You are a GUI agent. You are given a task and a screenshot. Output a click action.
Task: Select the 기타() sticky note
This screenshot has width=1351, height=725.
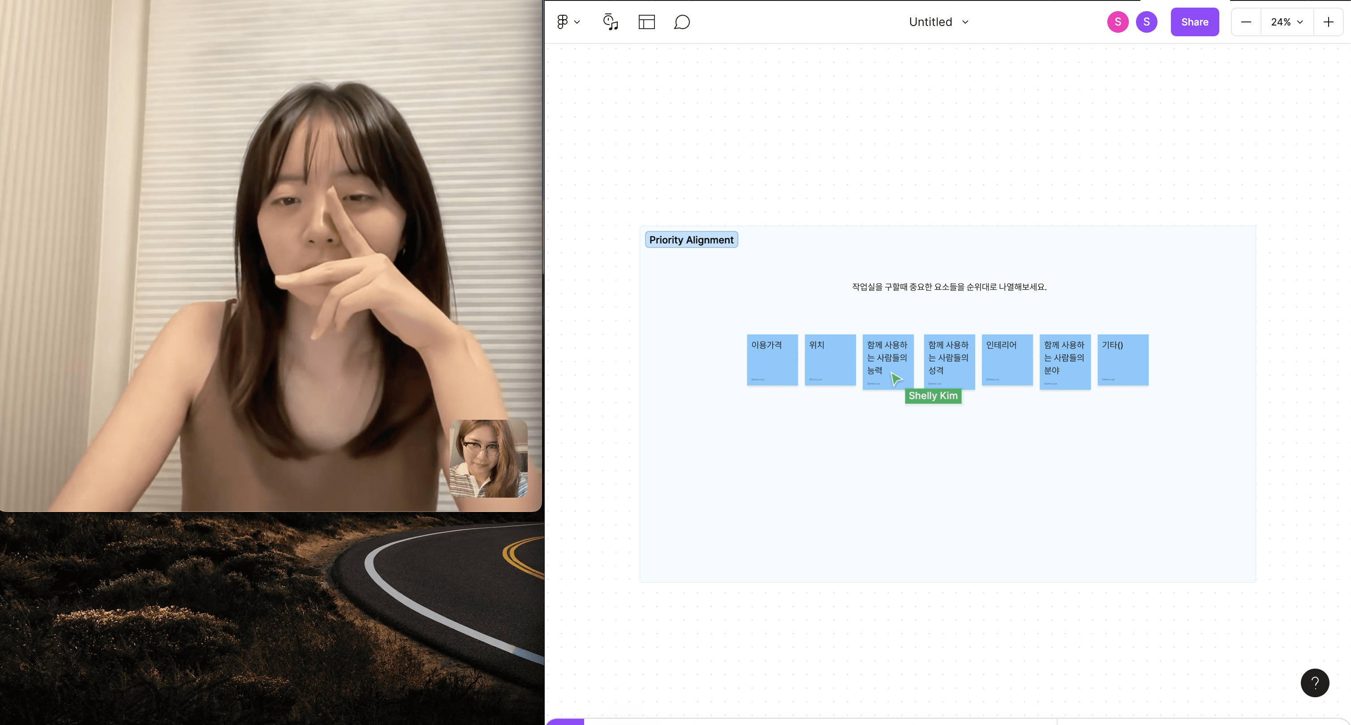coord(1123,360)
